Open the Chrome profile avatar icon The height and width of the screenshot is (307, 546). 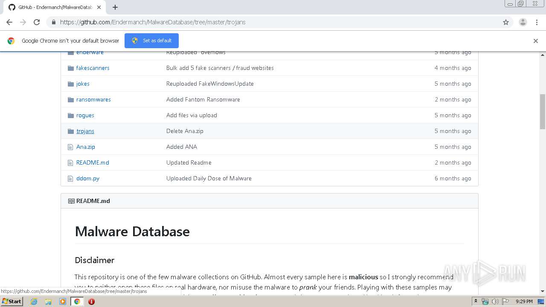[x=523, y=22]
